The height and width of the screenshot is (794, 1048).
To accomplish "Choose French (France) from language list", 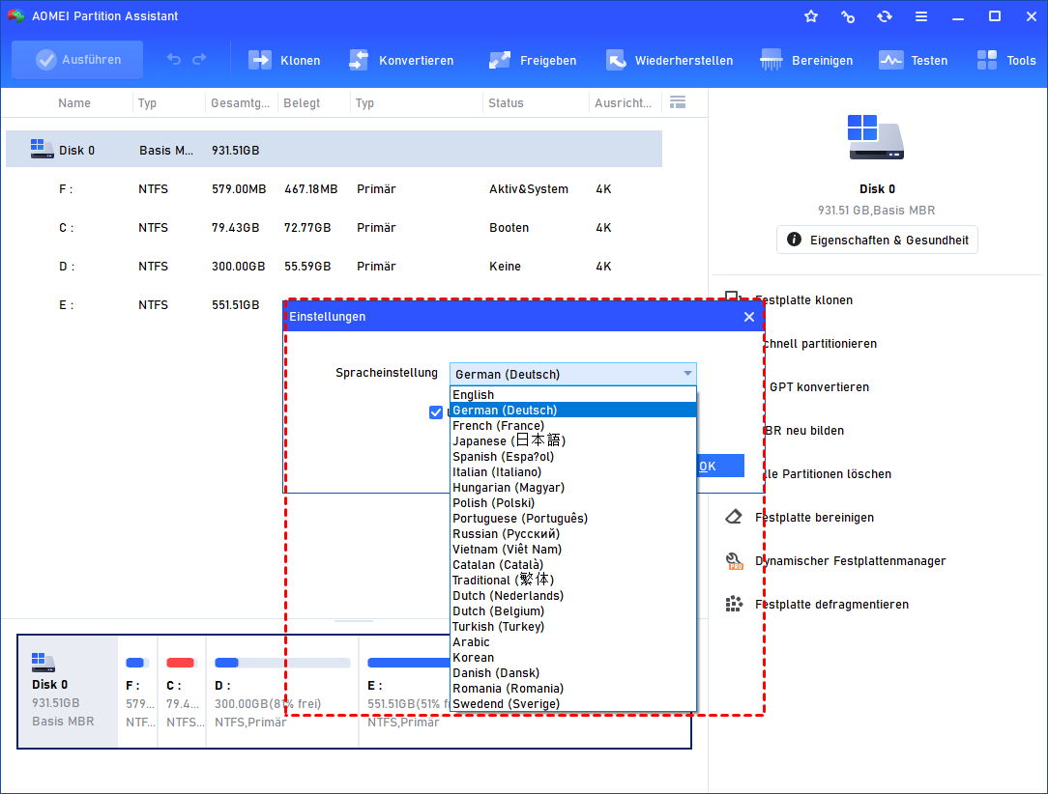I will point(573,425).
